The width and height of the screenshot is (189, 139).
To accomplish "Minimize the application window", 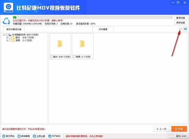I will click(173, 3).
